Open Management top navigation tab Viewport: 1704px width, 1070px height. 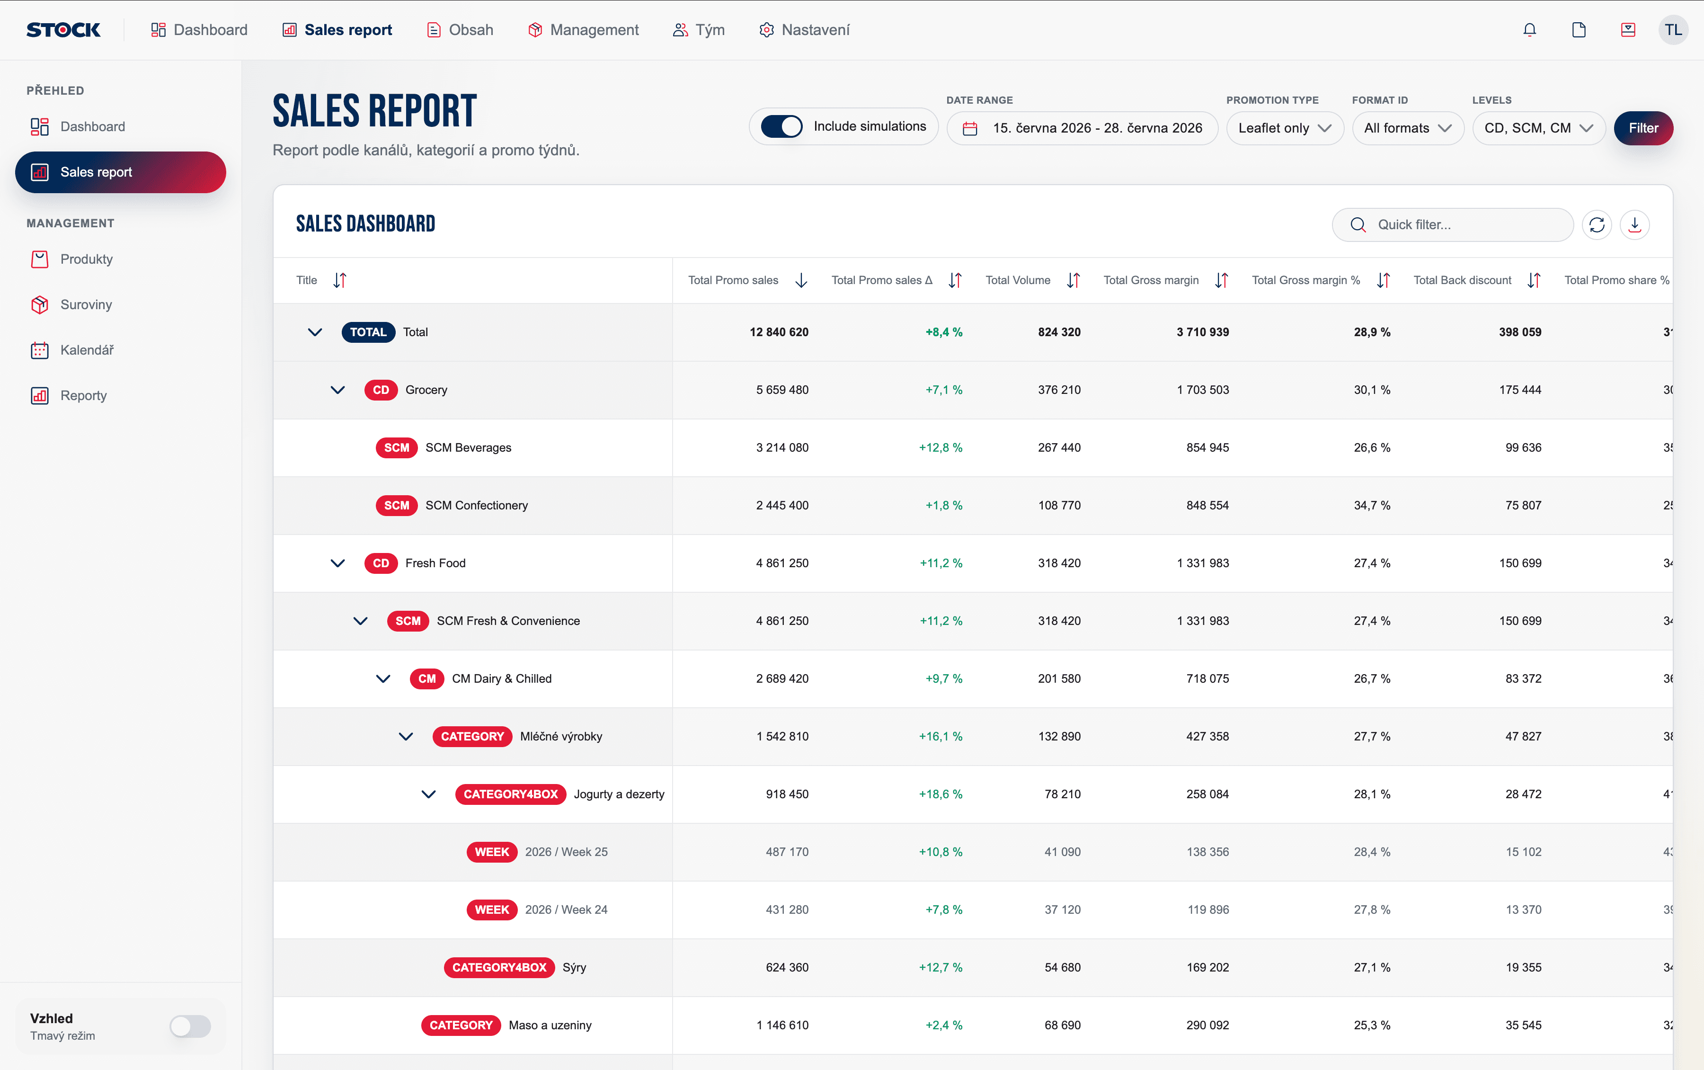click(x=583, y=30)
